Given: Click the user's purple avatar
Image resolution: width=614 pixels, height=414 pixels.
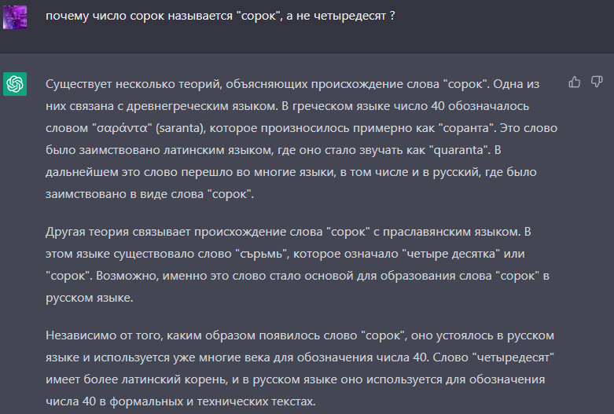Looking at the screenshot, I should pyautogui.click(x=15, y=16).
